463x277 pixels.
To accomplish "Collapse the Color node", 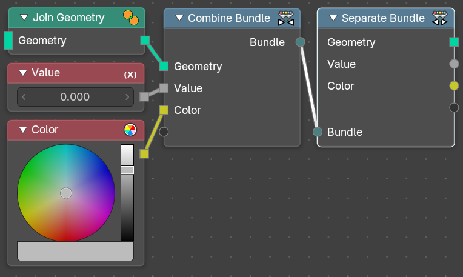I will point(23,130).
